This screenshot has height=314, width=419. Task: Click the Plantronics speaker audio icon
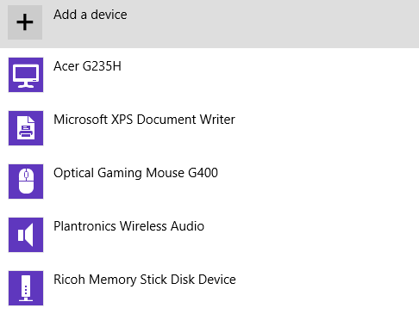26,235
